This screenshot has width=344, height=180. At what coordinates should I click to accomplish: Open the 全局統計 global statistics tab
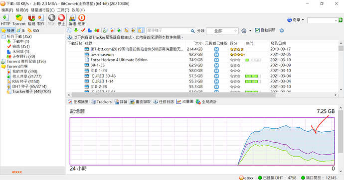pos(206,102)
